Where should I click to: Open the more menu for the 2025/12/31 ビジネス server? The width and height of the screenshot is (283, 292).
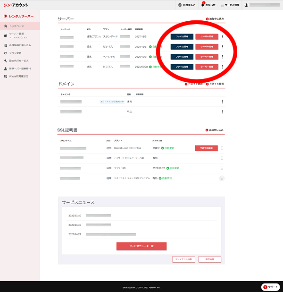[222, 47]
